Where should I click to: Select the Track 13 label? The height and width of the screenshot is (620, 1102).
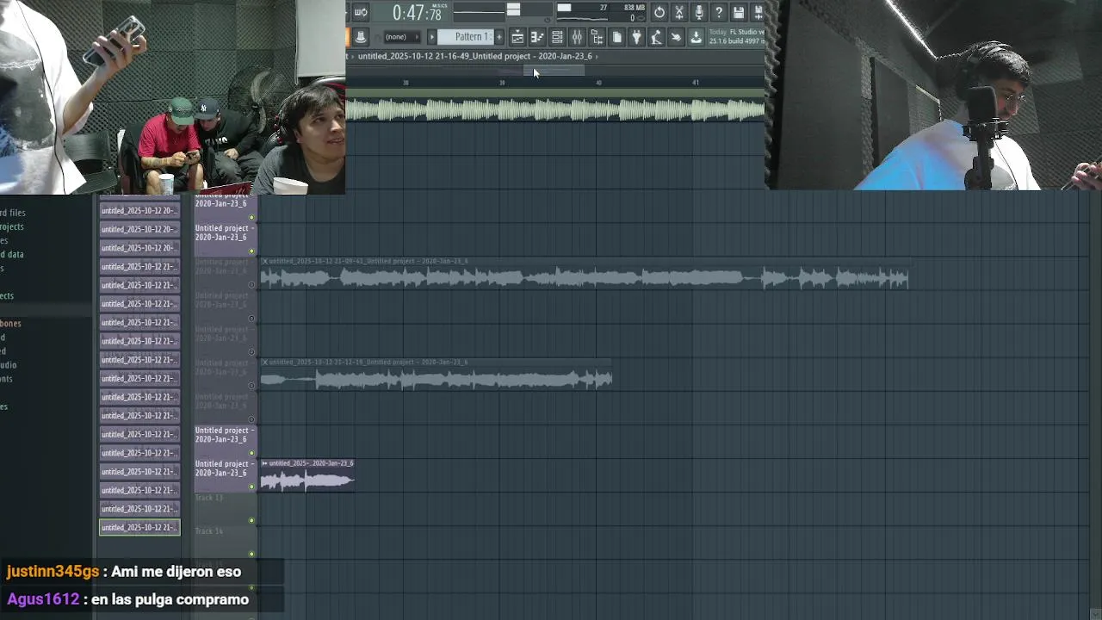click(x=209, y=498)
